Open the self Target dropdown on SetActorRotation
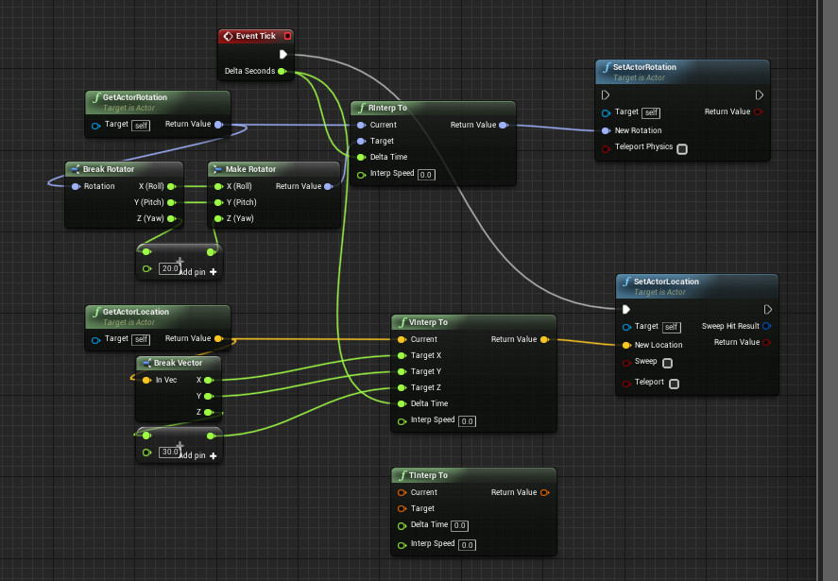Image resolution: width=838 pixels, height=581 pixels. 651,111
